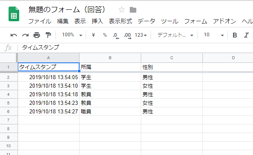This screenshot has height=155, width=253.
Task: Open the Google Sheets home icon
Action: (x=14, y=14)
